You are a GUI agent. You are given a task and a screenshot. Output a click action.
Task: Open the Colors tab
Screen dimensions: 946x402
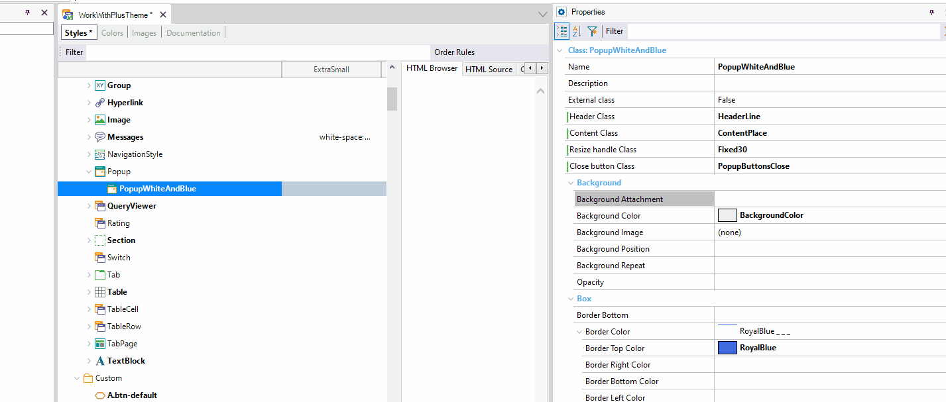(112, 32)
